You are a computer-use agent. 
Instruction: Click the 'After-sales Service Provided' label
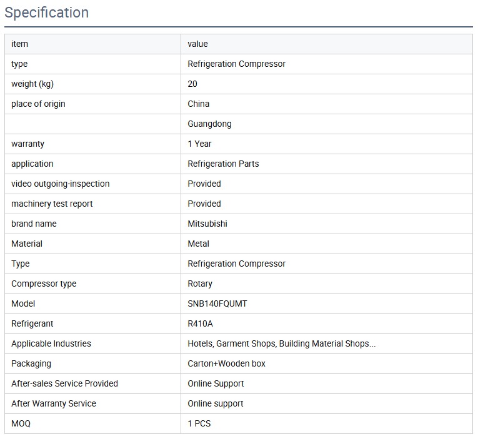coord(64,384)
